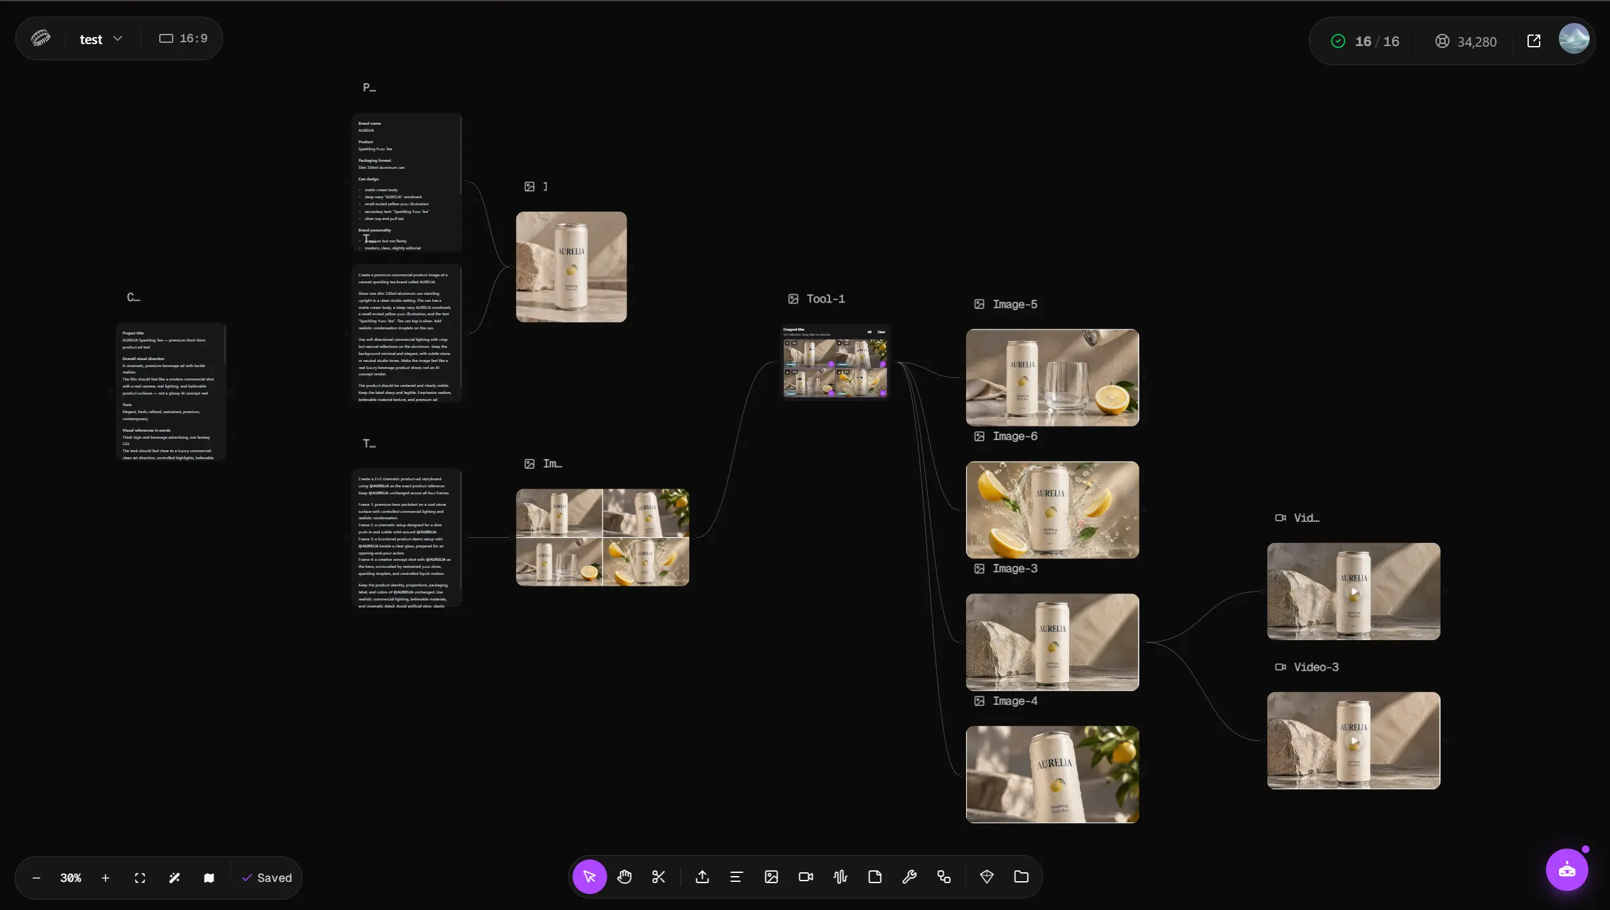This screenshot has width=1610, height=910.
Task: Click the app logo in top-left
Action: (41, 38)
